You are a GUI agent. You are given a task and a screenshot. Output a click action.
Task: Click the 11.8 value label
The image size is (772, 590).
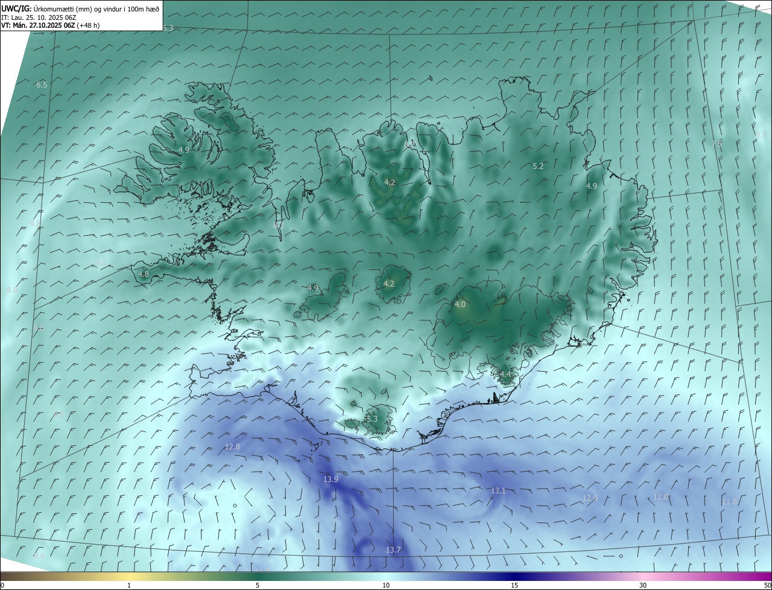[729, 501]
